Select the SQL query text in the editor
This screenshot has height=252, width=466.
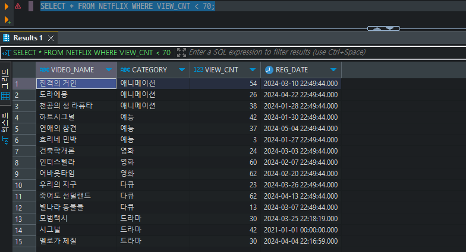[127, 6]
